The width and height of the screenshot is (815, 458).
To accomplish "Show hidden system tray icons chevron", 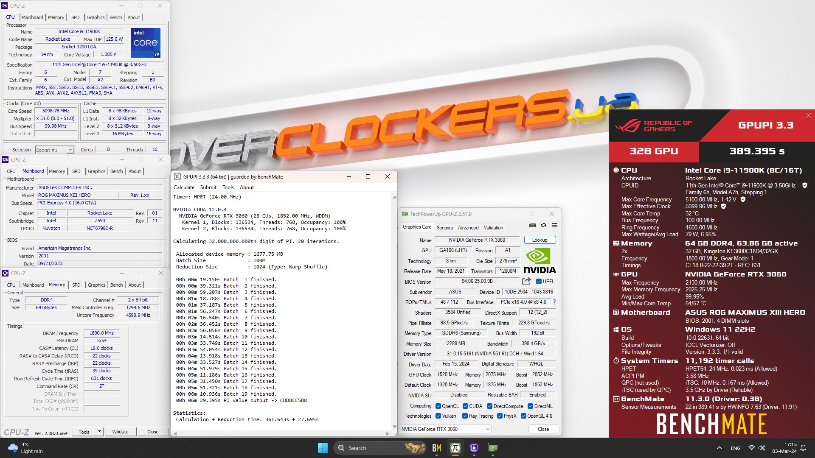I will click(x=719, y=448).
